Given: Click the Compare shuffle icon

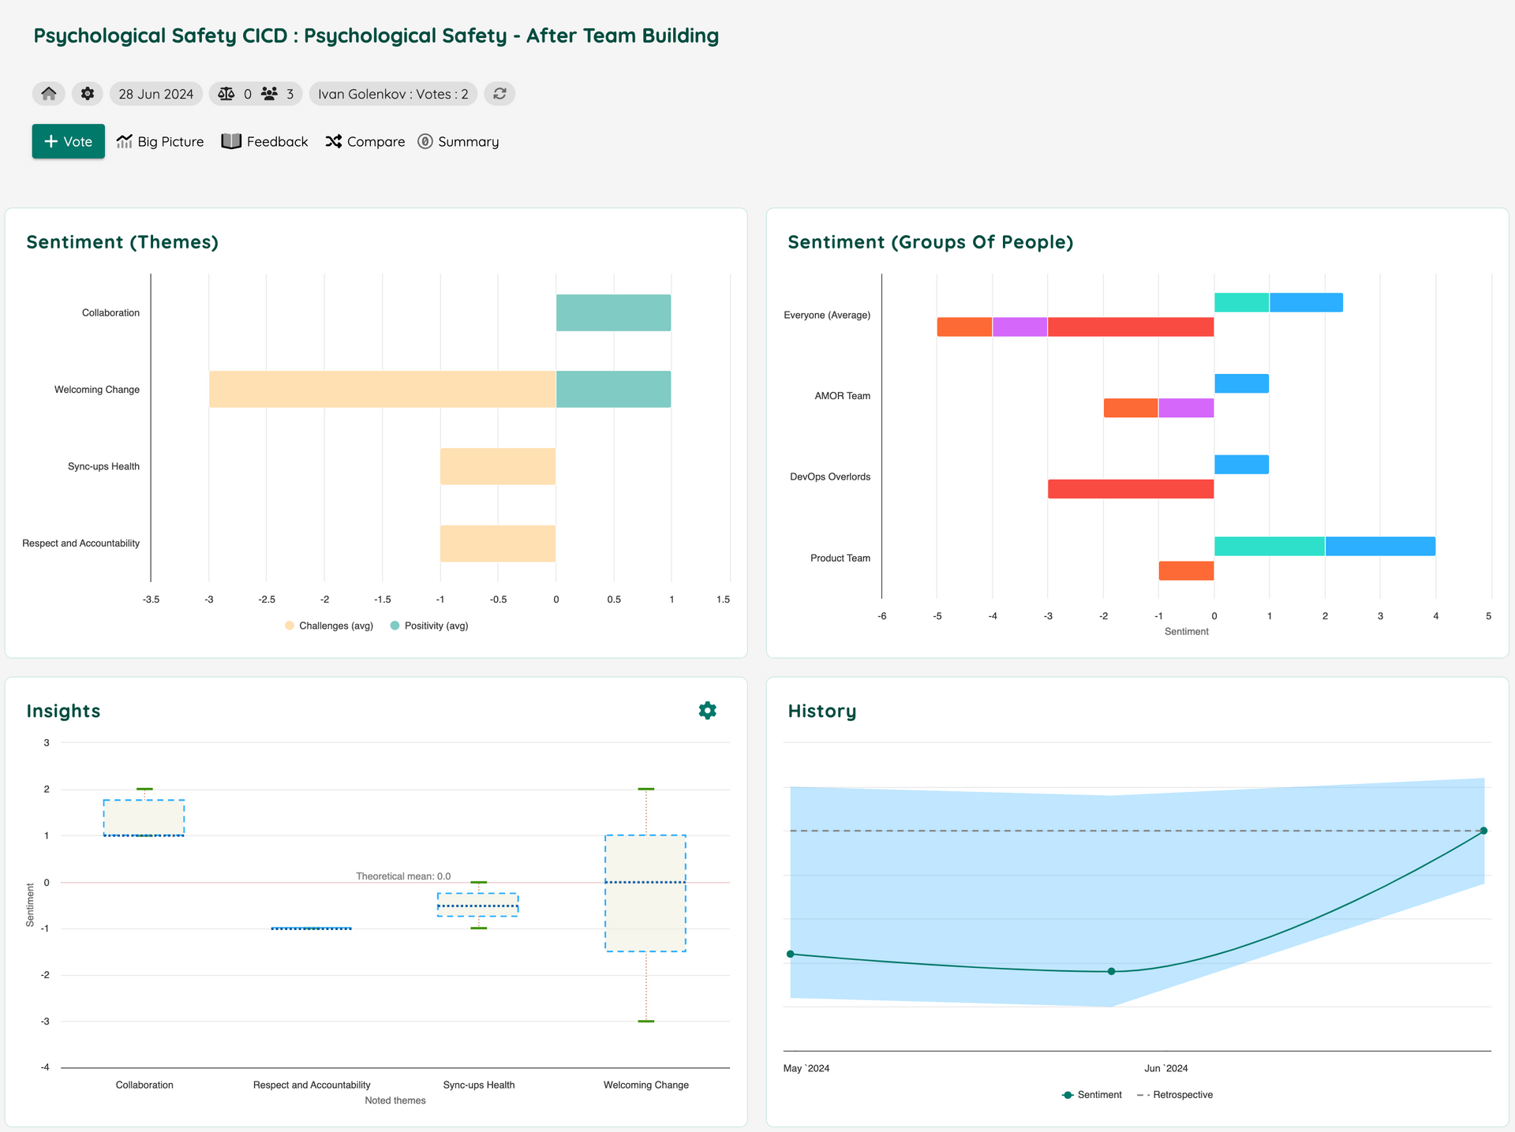Looking at the screenshot, I should tap(334, 142).
